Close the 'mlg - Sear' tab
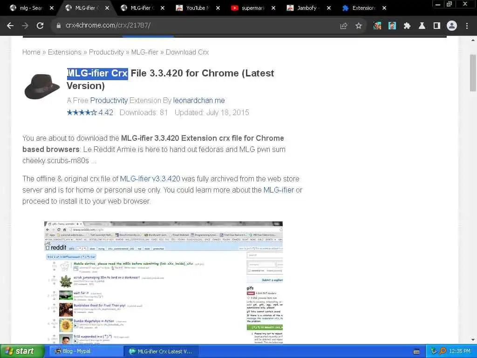This screenshot has height=358, width=477. click(x=52, y=8)
